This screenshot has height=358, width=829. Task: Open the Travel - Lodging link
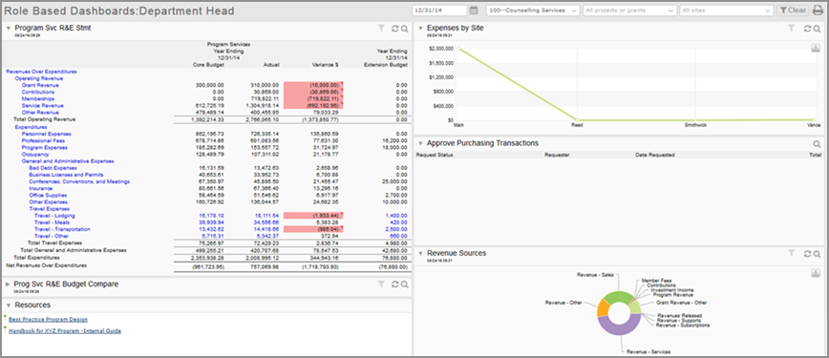(54, 216)
